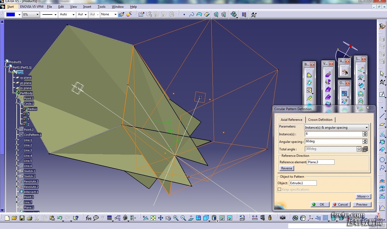
Task: Click the Zoom In magnifier
Action: pyautogui.click(x=176, y=218)
